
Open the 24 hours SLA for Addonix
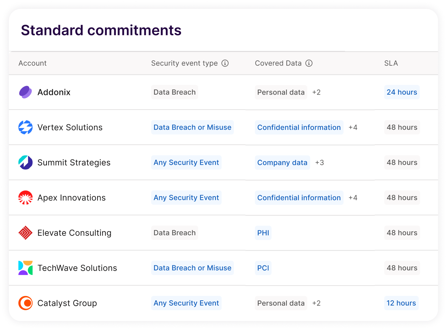point(402,92)
